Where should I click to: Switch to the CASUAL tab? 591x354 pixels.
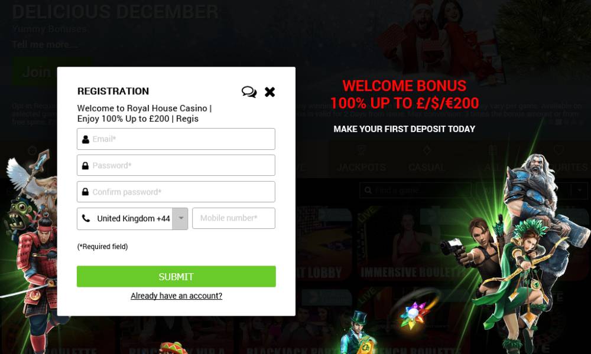[x=427, y=167]
